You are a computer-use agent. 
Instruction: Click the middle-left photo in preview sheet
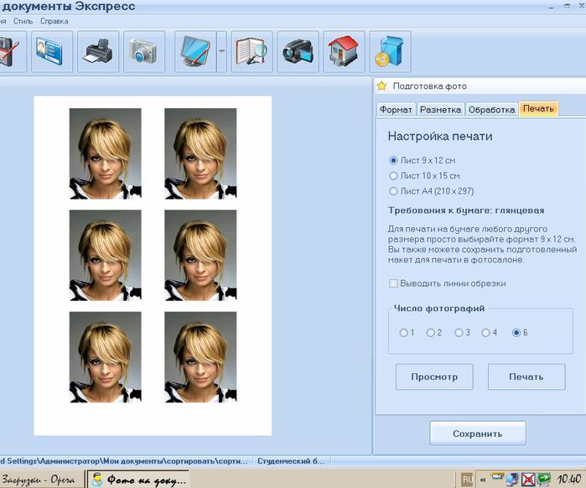tap(106, 255)
